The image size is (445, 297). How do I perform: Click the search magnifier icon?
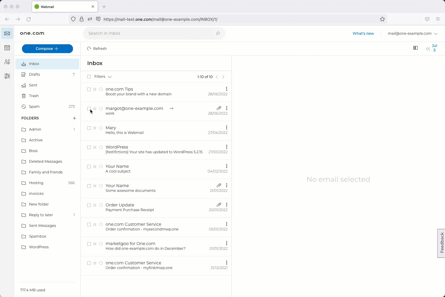pos(218,33)
